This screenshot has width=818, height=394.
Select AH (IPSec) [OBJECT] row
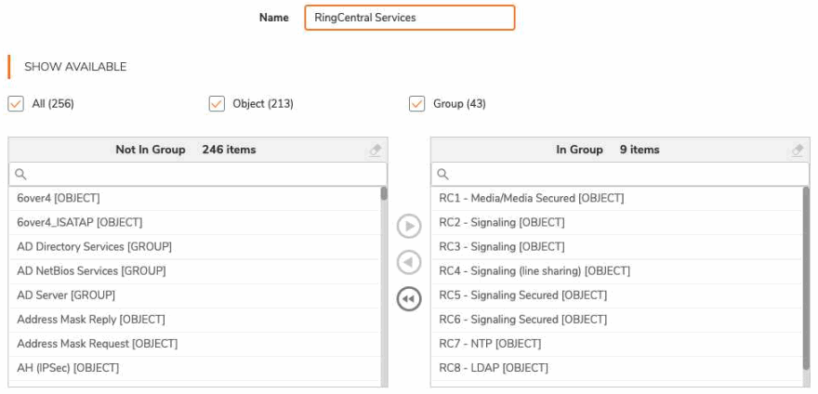tap(194, 368)
